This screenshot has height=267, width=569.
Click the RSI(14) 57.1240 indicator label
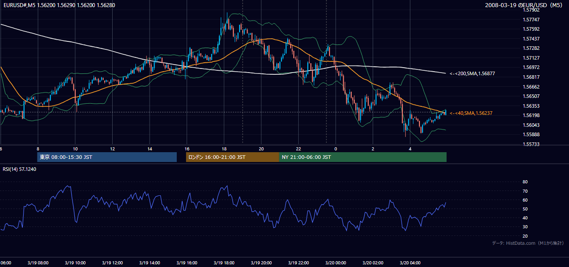20,169
